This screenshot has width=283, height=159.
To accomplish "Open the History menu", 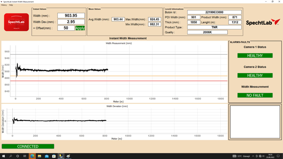I will 4,5.
